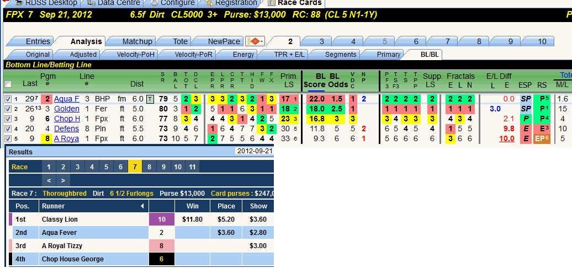This screenshot has width=572, height=268.
Task: Uncheck the checkbox for Chop H row
Action: click(8, 119)
